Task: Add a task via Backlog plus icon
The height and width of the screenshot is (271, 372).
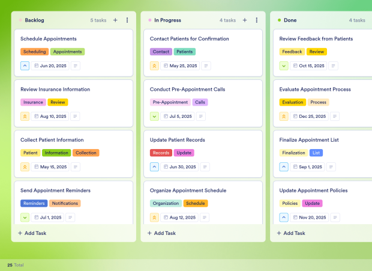Action: (x=115, y=20)
